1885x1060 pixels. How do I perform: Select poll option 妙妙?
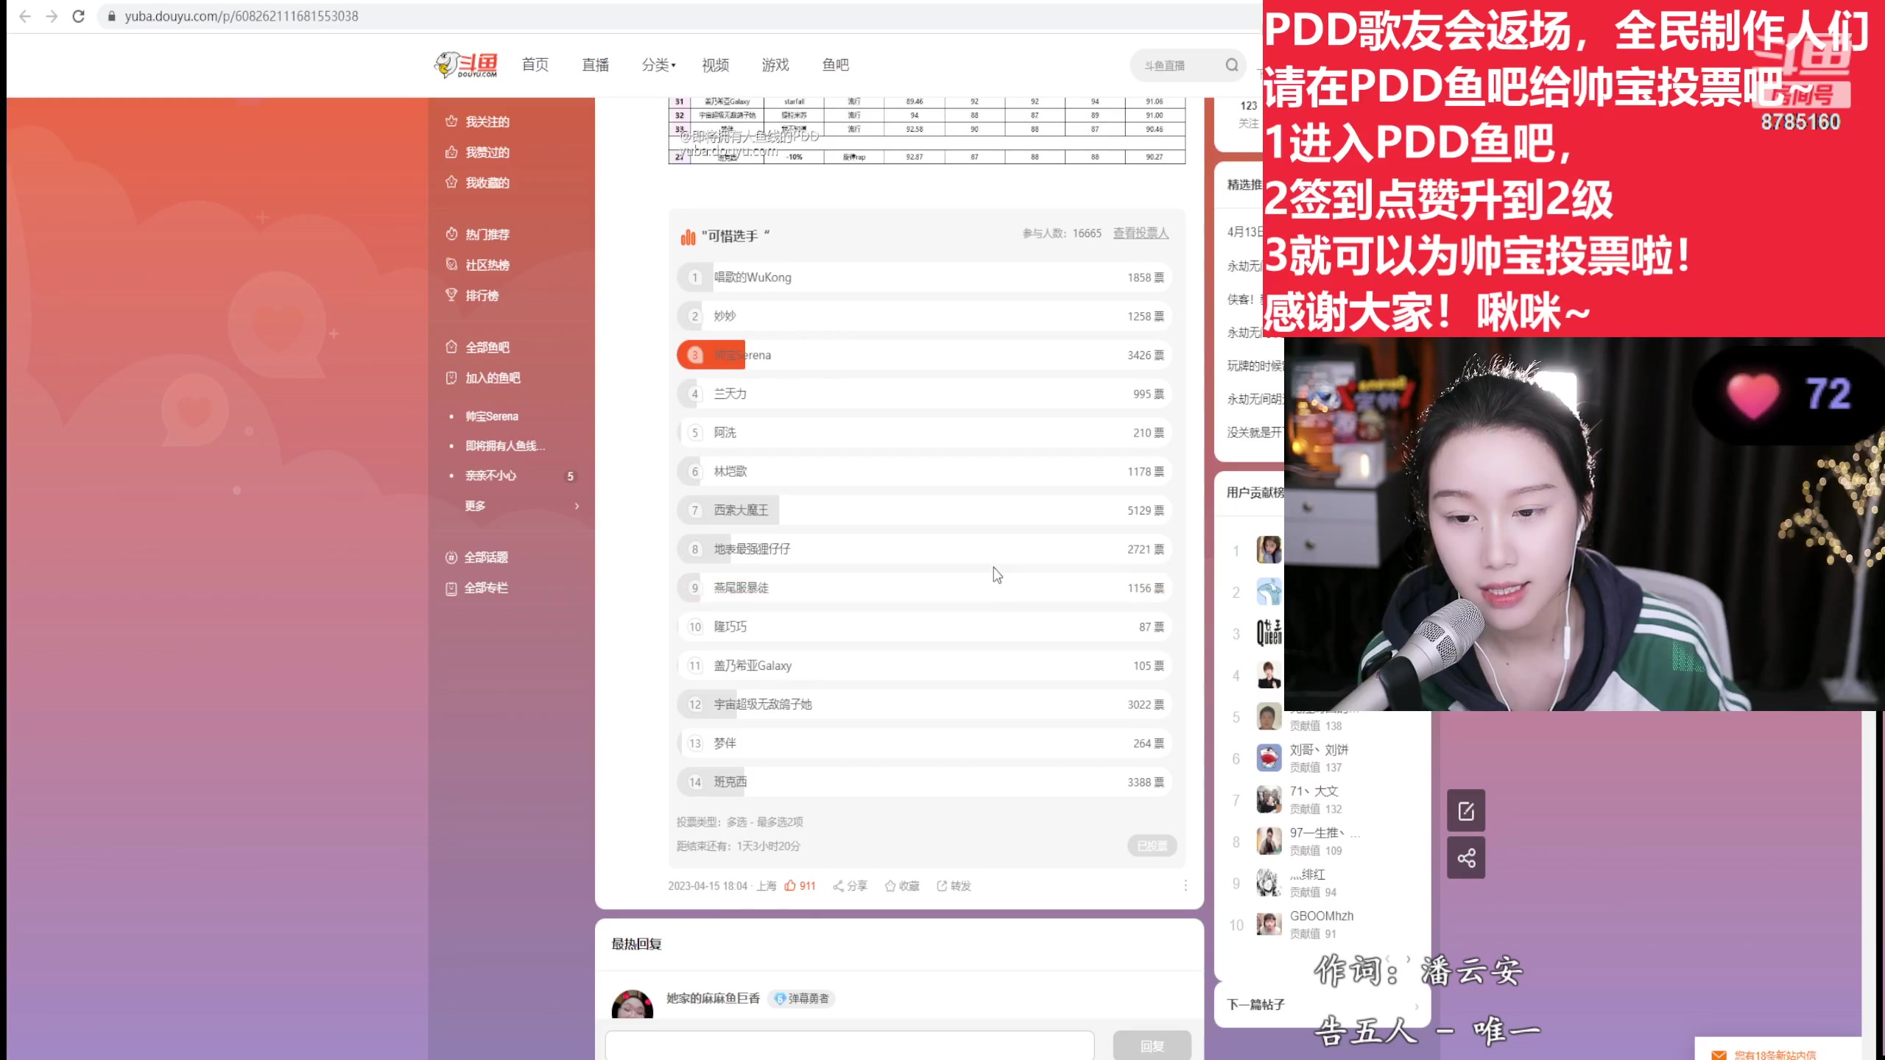tap(923, 316)
